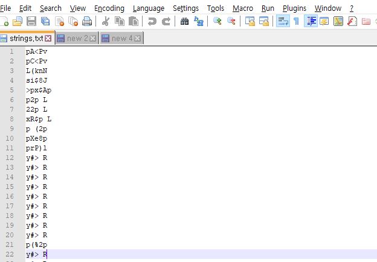The image size is (377, 262).
Task: Close the strings.txt tab
Action: coord(48,39)
